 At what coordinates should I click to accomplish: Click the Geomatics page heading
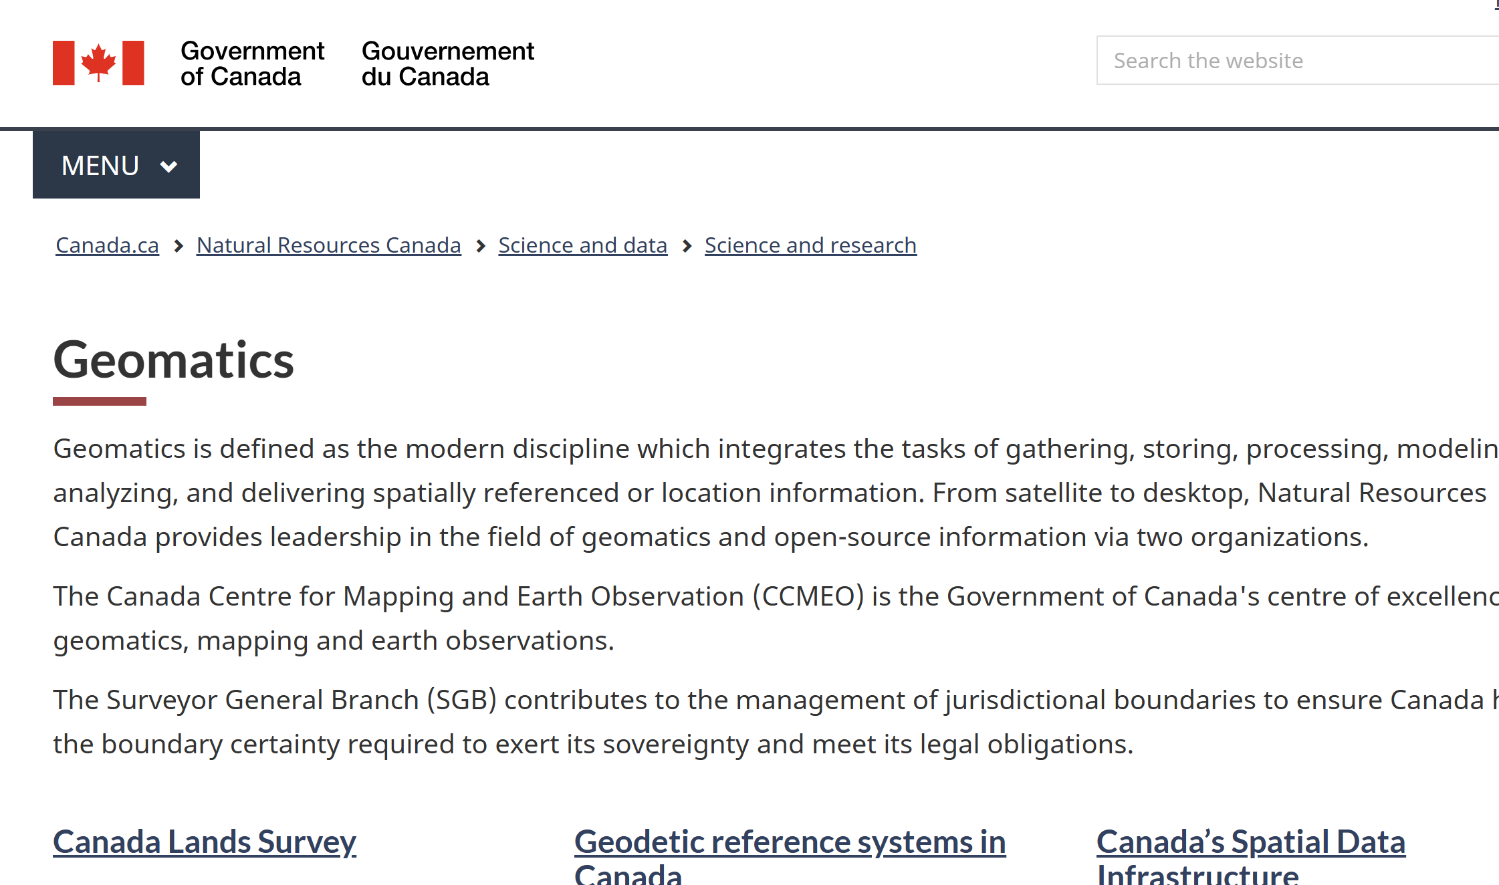click(x=174, y=360)
